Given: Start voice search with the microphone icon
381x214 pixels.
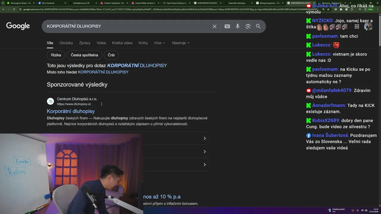Looking at the screenshot, I should pos(238,26).
